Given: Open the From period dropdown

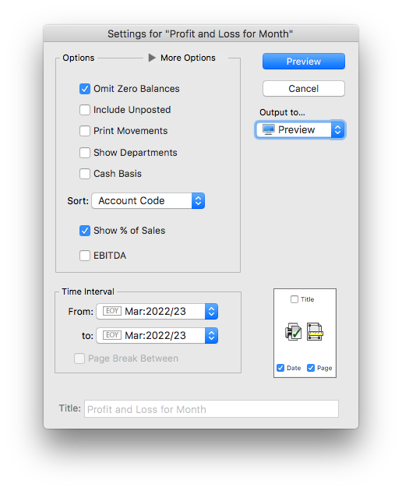Looking at the screenshot, I should [157, 311].
